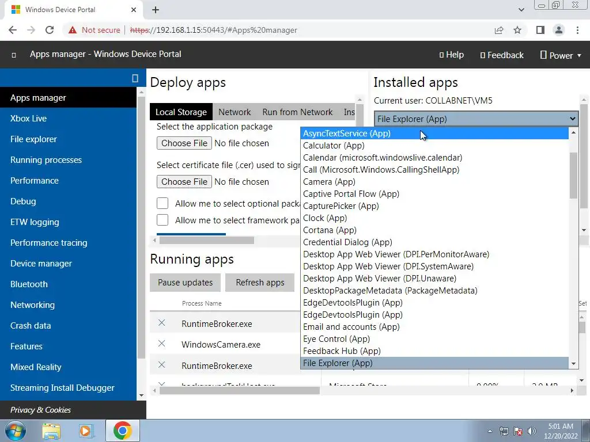
Task: Reload the Device Portal page
Action: (50, 30)
